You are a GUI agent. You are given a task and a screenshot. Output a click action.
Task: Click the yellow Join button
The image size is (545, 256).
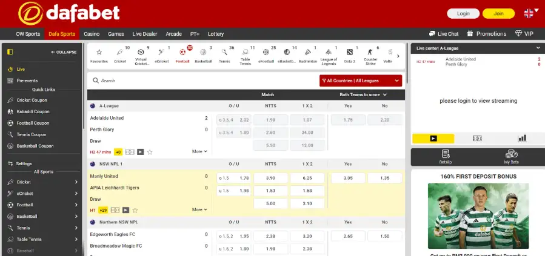pos(498,13)
